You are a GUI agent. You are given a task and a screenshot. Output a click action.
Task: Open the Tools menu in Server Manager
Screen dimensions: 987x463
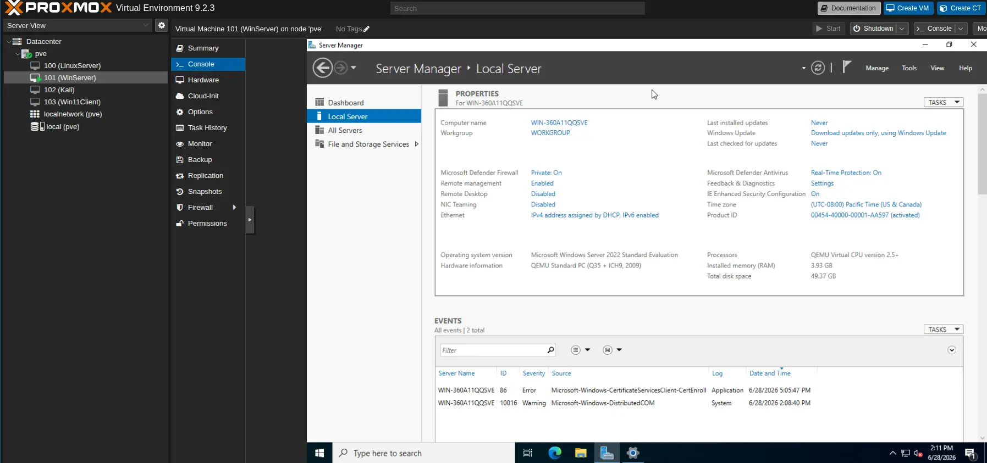click(909, 68)
